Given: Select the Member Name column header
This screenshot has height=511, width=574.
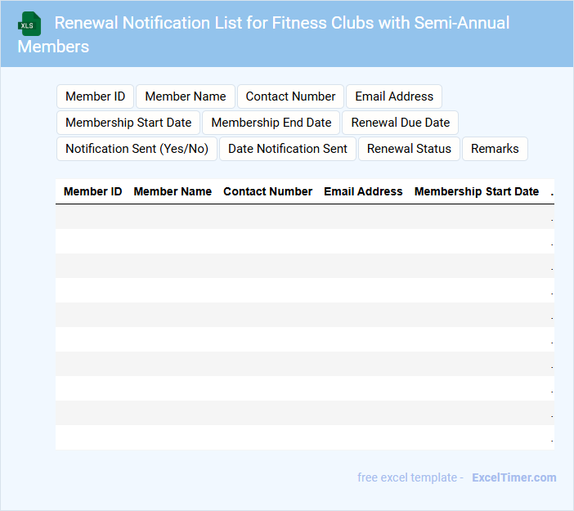Looking at the screenshot, I should pos(173,191).
